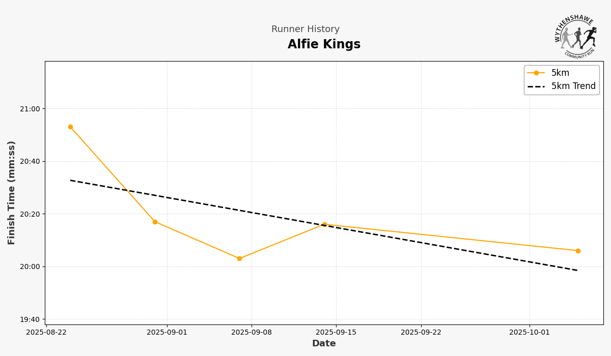The image size is (611, 356).
Task: Click the data point near 2025-09-15
Action: point(324,224)
